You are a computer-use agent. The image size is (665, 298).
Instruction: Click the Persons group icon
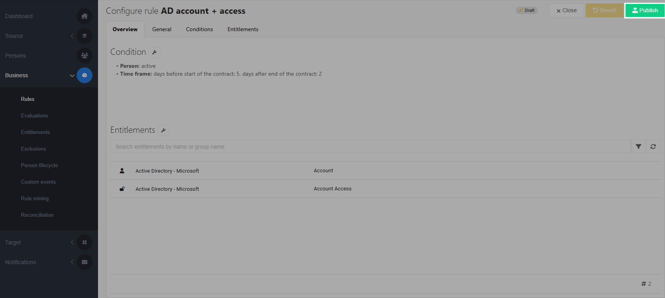tap(85, 56)
